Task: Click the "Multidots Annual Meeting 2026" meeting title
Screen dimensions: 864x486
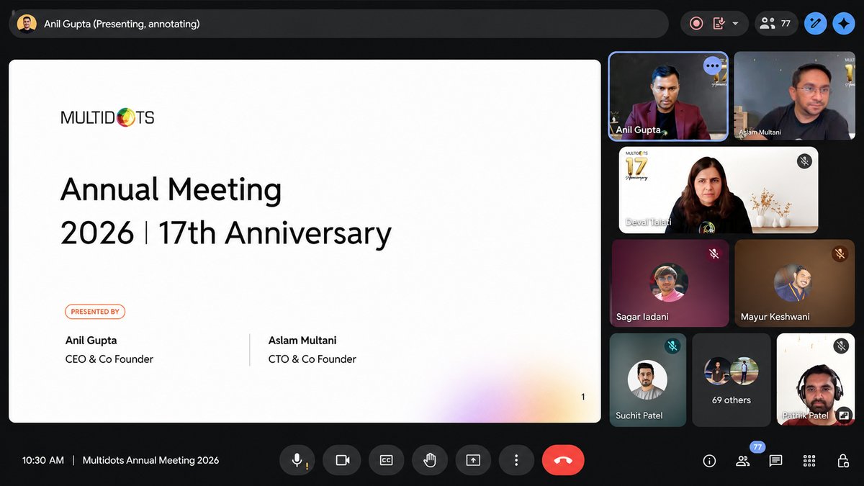Action: [150, 460]
